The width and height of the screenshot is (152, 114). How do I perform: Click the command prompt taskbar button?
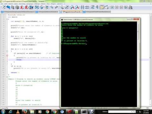(84, 111)
